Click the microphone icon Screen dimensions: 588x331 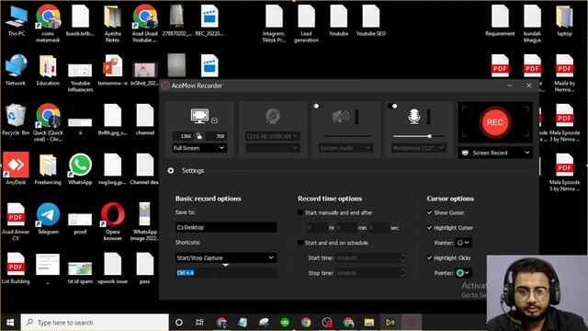413,117
